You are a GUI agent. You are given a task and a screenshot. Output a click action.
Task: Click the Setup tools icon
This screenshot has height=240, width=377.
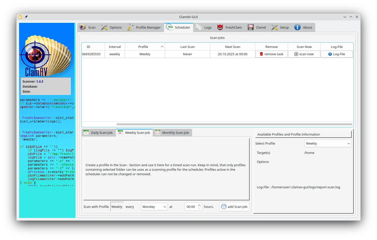(x=274, y=27)
